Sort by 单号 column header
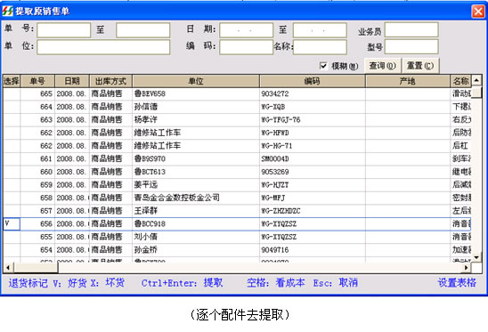488x332 pixels. pos(37,81)
